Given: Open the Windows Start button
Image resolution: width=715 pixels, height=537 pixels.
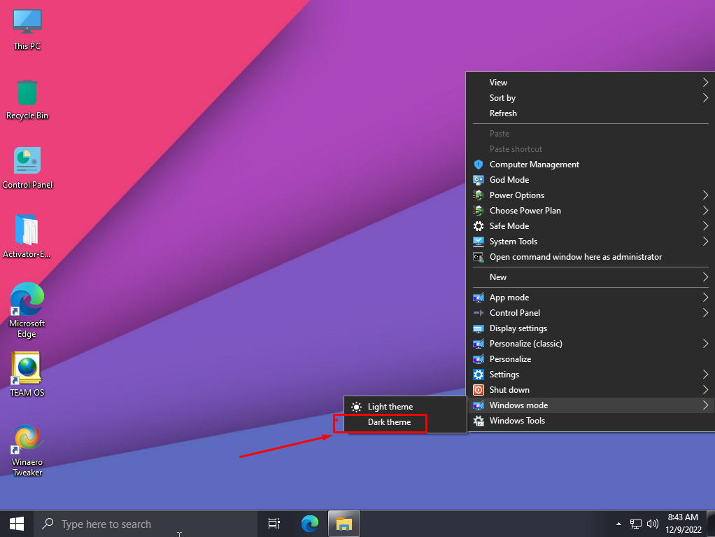Looking at the screenshot, I should point(17,524).
